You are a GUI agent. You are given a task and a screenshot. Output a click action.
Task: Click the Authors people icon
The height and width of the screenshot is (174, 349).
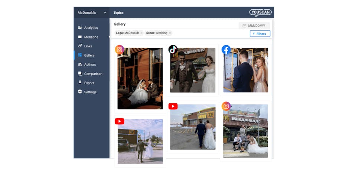tap(80, 64)
